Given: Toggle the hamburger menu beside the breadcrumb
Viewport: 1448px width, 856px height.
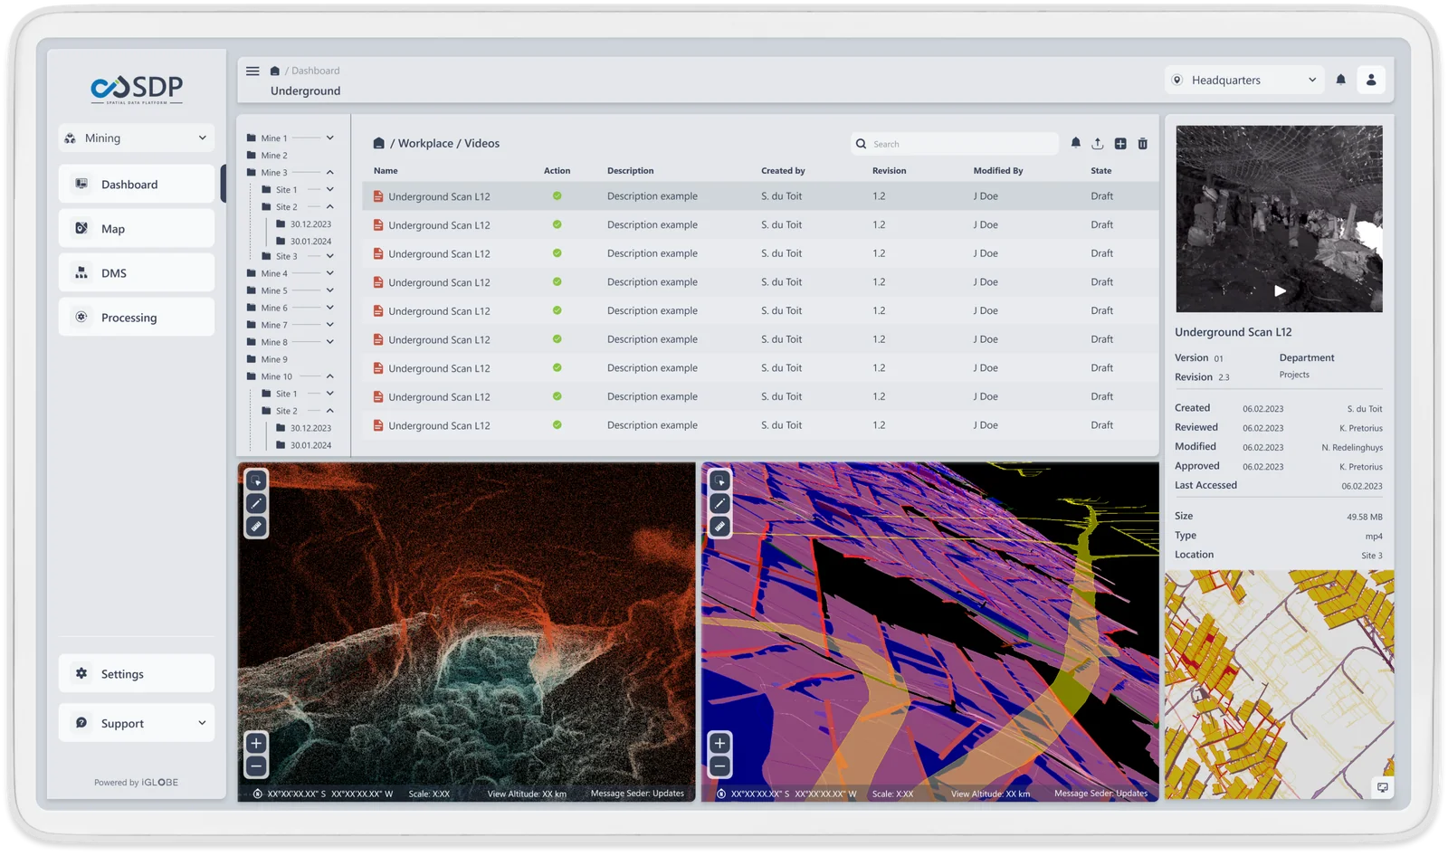Looking at the screenshot, I should coord(252,71).
